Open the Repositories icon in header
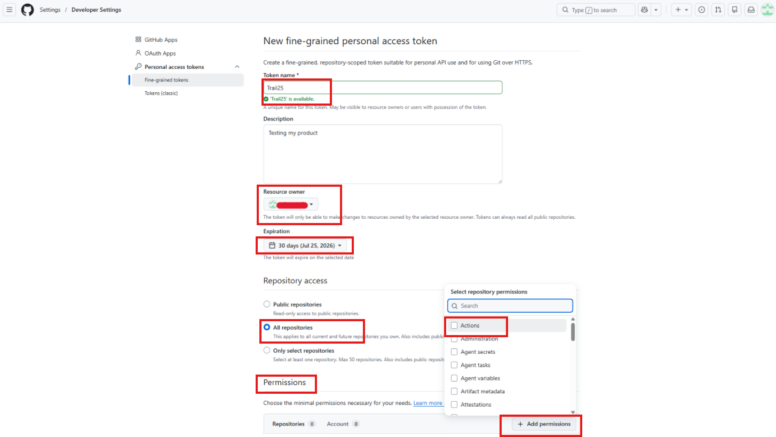776x437 pixels. 734,10
